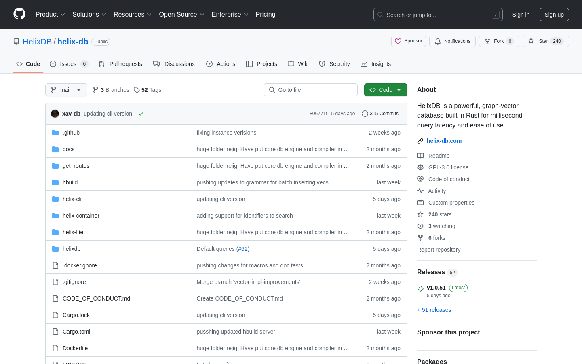Viewport: 582px width, 364px height.
Task: Expand the Product menu
Action: [x=50, y=14]
